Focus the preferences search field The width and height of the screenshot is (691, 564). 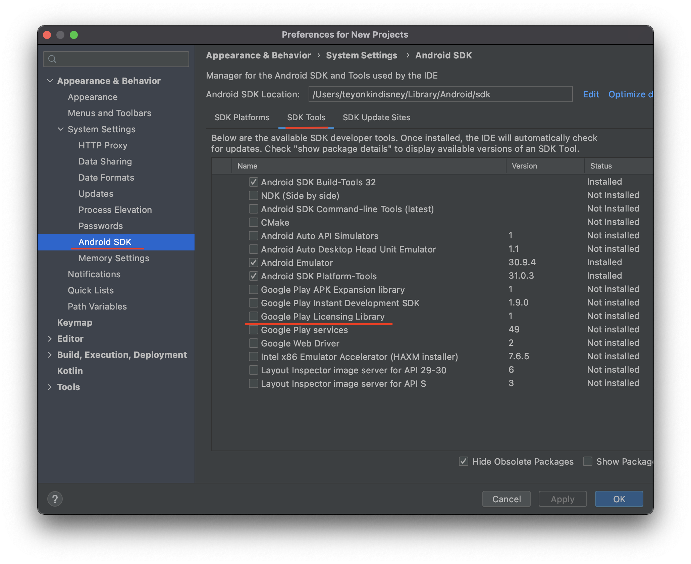pos(116,59)
